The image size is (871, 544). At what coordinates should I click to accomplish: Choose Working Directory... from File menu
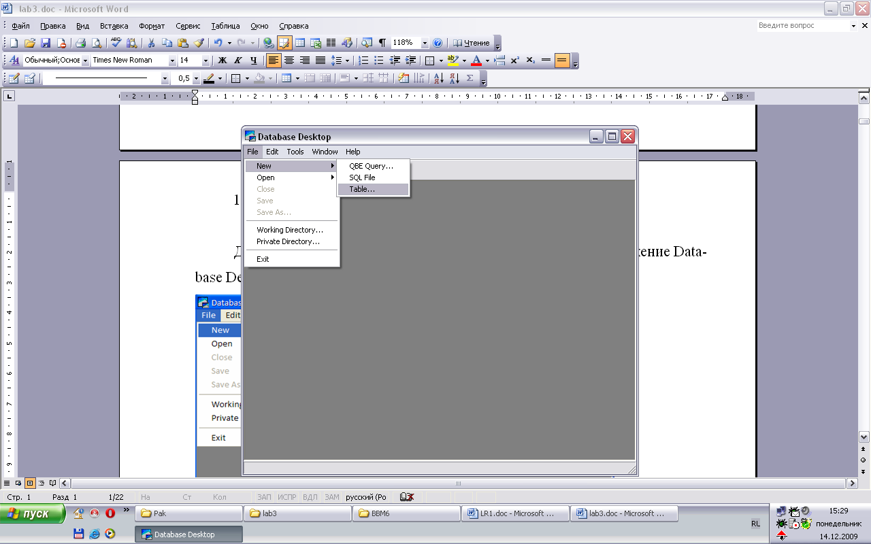(x=289, y=230)
